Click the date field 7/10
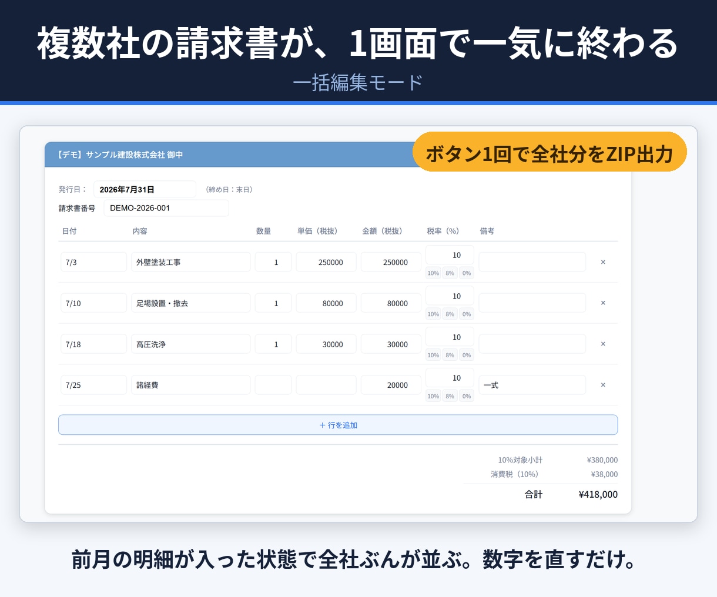717x597 pixels. [x=93, y=303]
